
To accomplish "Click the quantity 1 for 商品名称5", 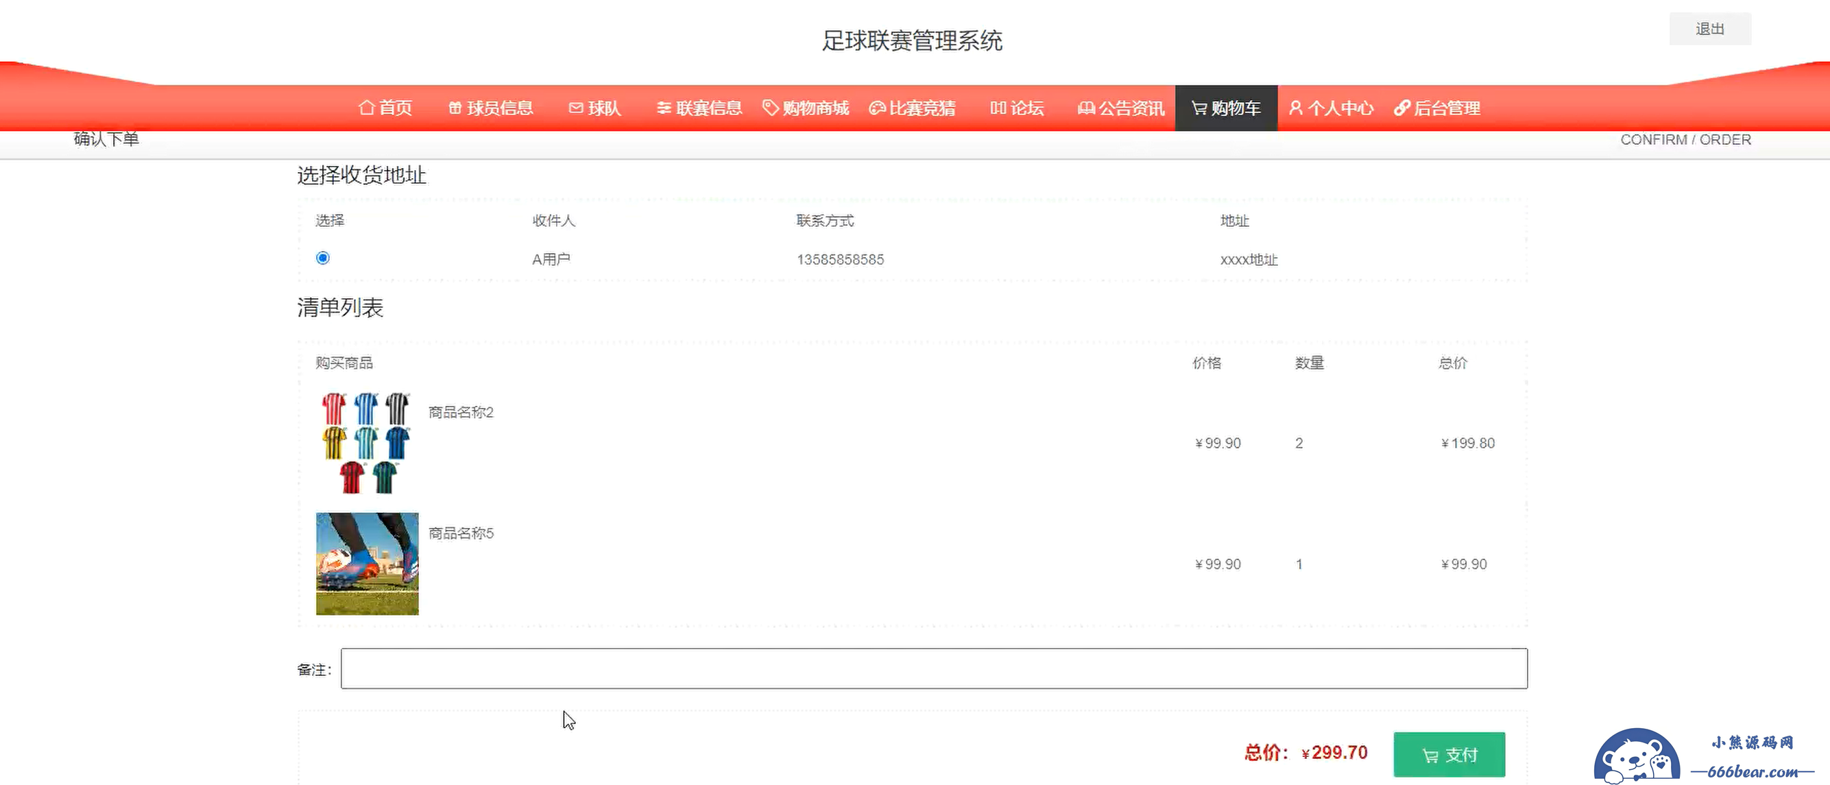I will click(1299, 564).
